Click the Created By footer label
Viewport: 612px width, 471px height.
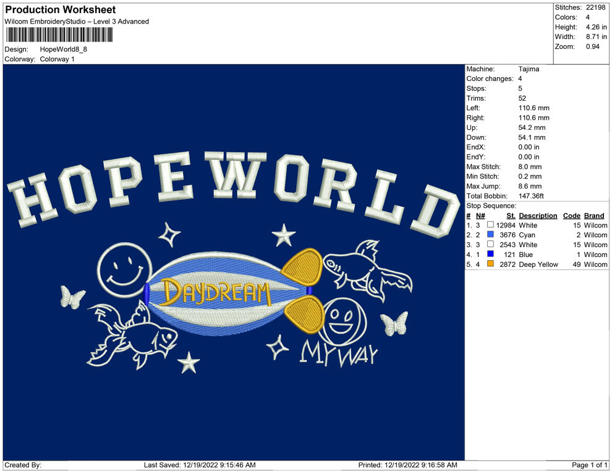23,465
